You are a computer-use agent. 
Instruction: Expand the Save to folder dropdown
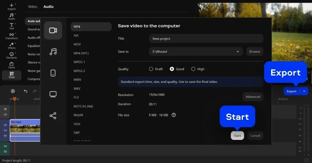pyautogui.click(x=238, y=51)
